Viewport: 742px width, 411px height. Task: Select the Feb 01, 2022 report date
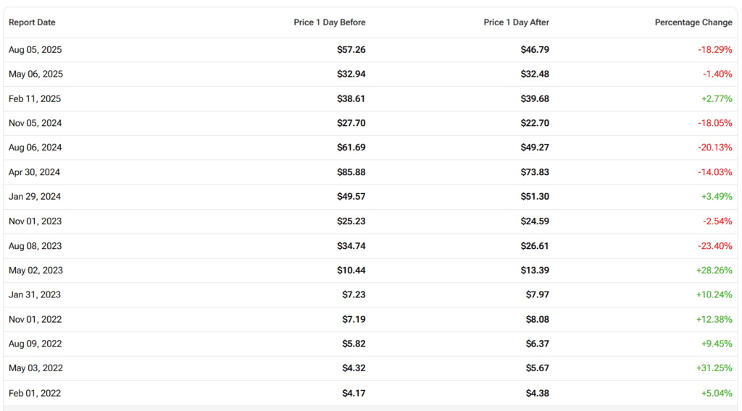pos(35,394)
